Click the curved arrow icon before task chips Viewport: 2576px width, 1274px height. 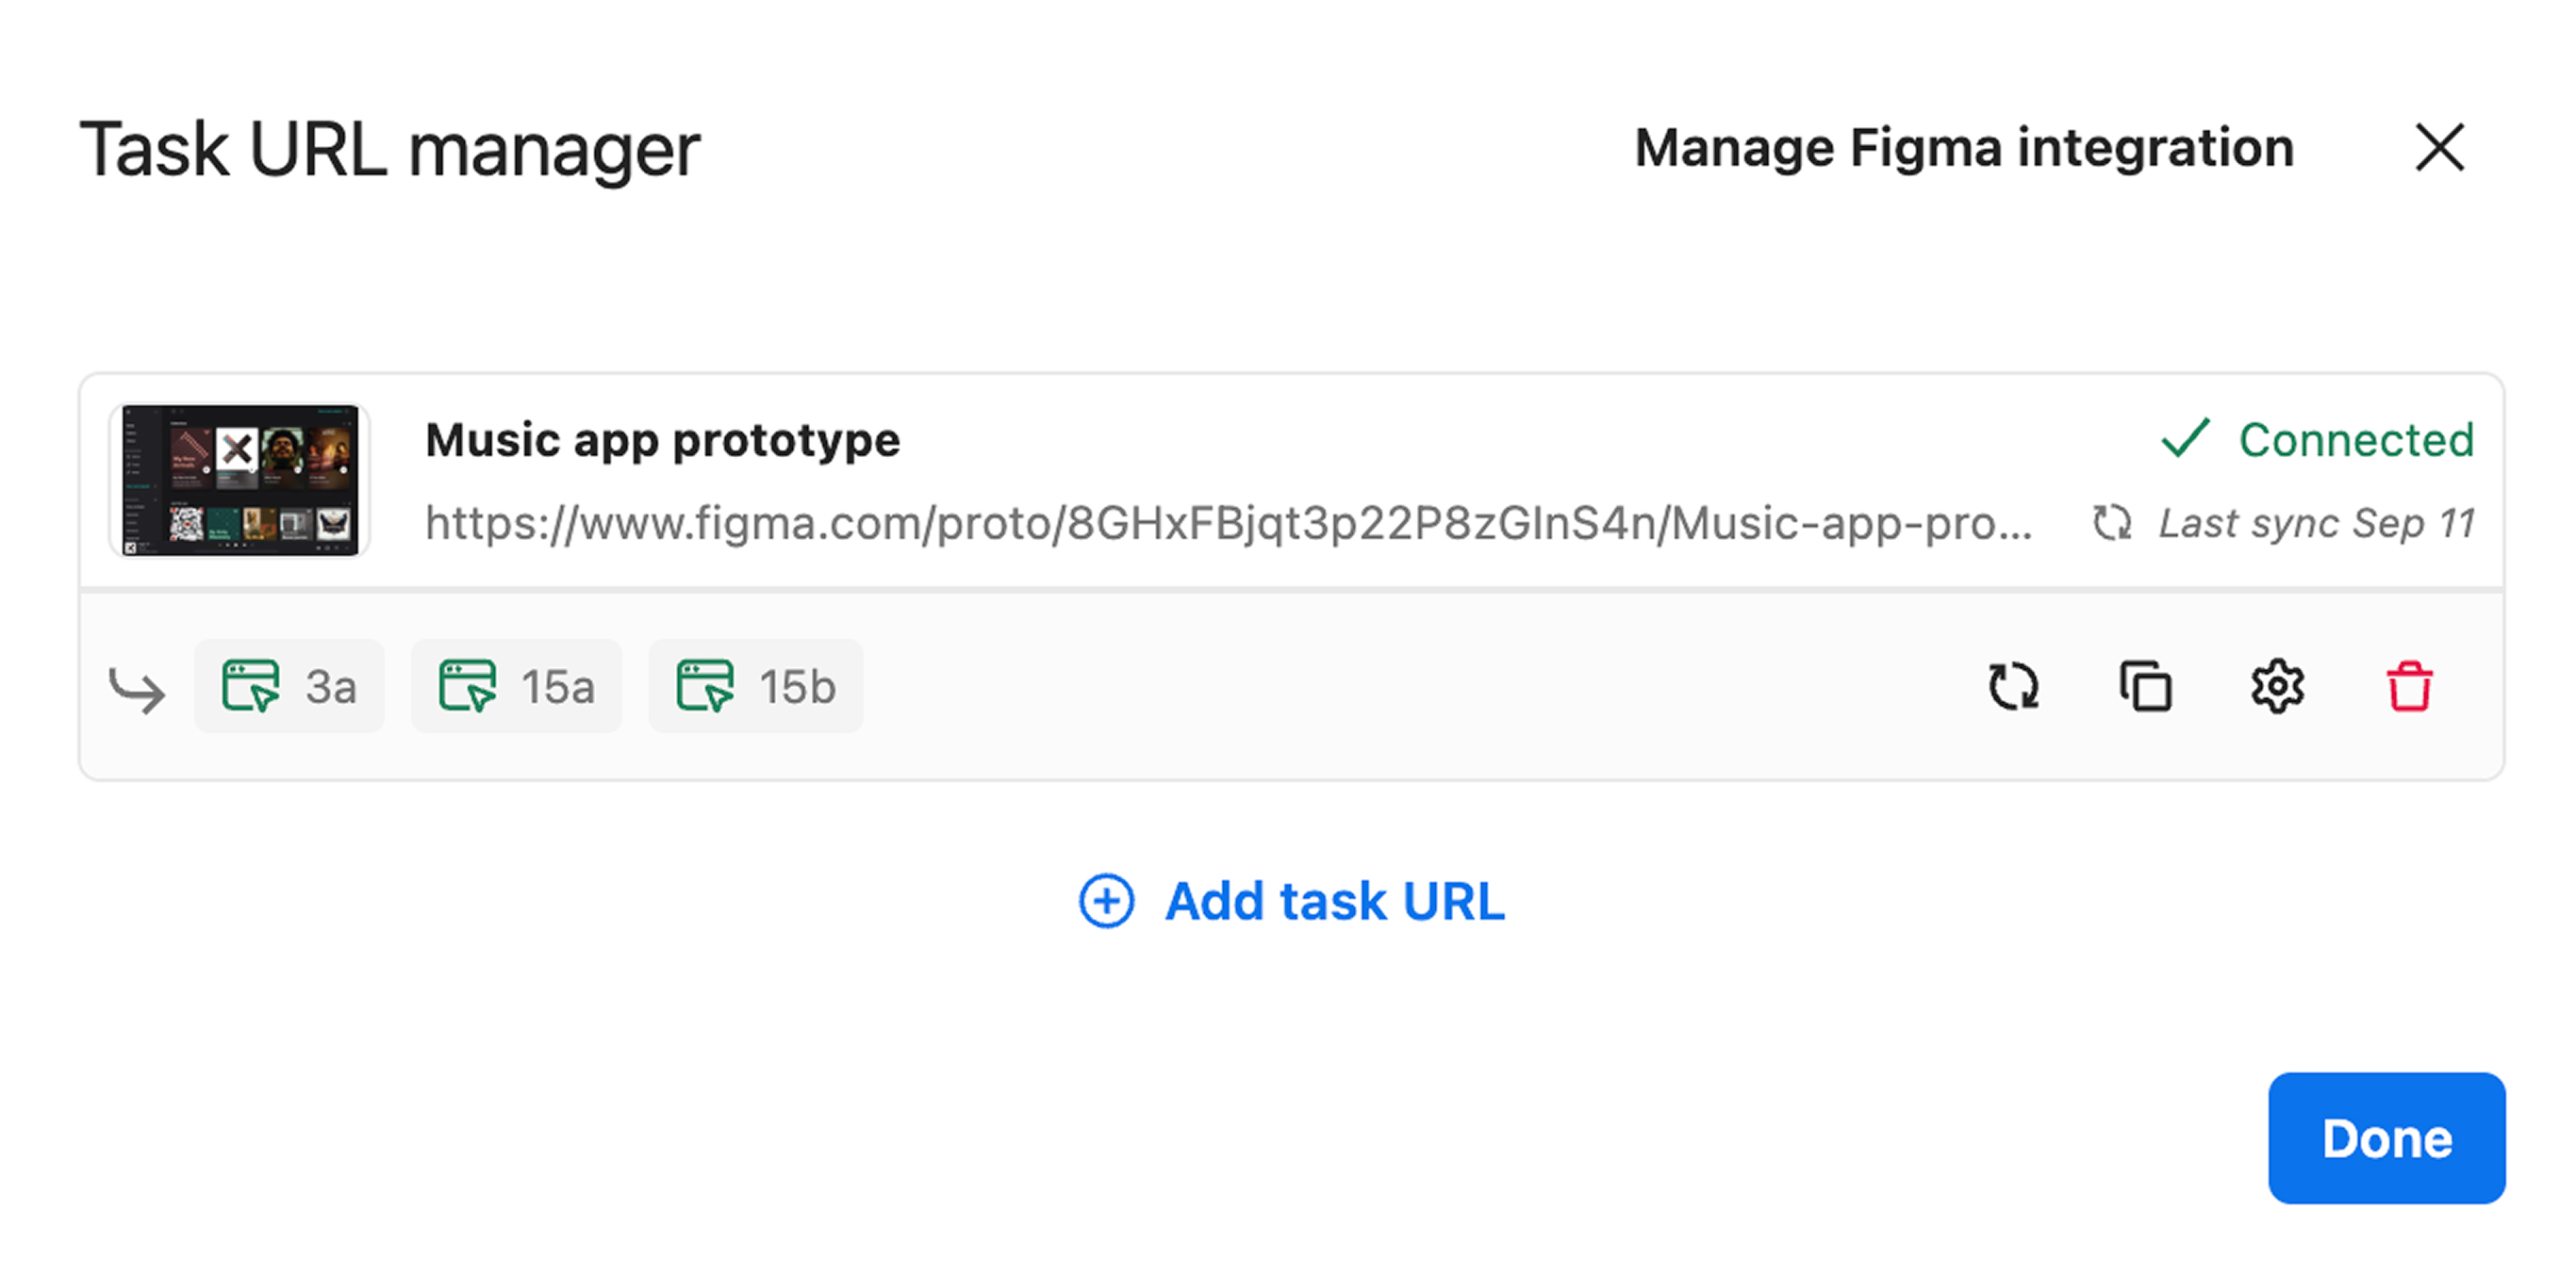point(136,690)
